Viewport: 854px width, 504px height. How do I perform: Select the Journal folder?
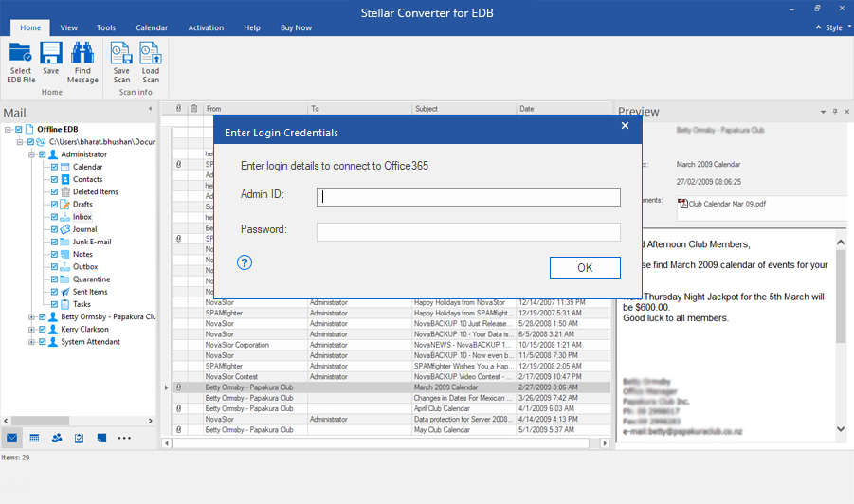tap(85, 229)
